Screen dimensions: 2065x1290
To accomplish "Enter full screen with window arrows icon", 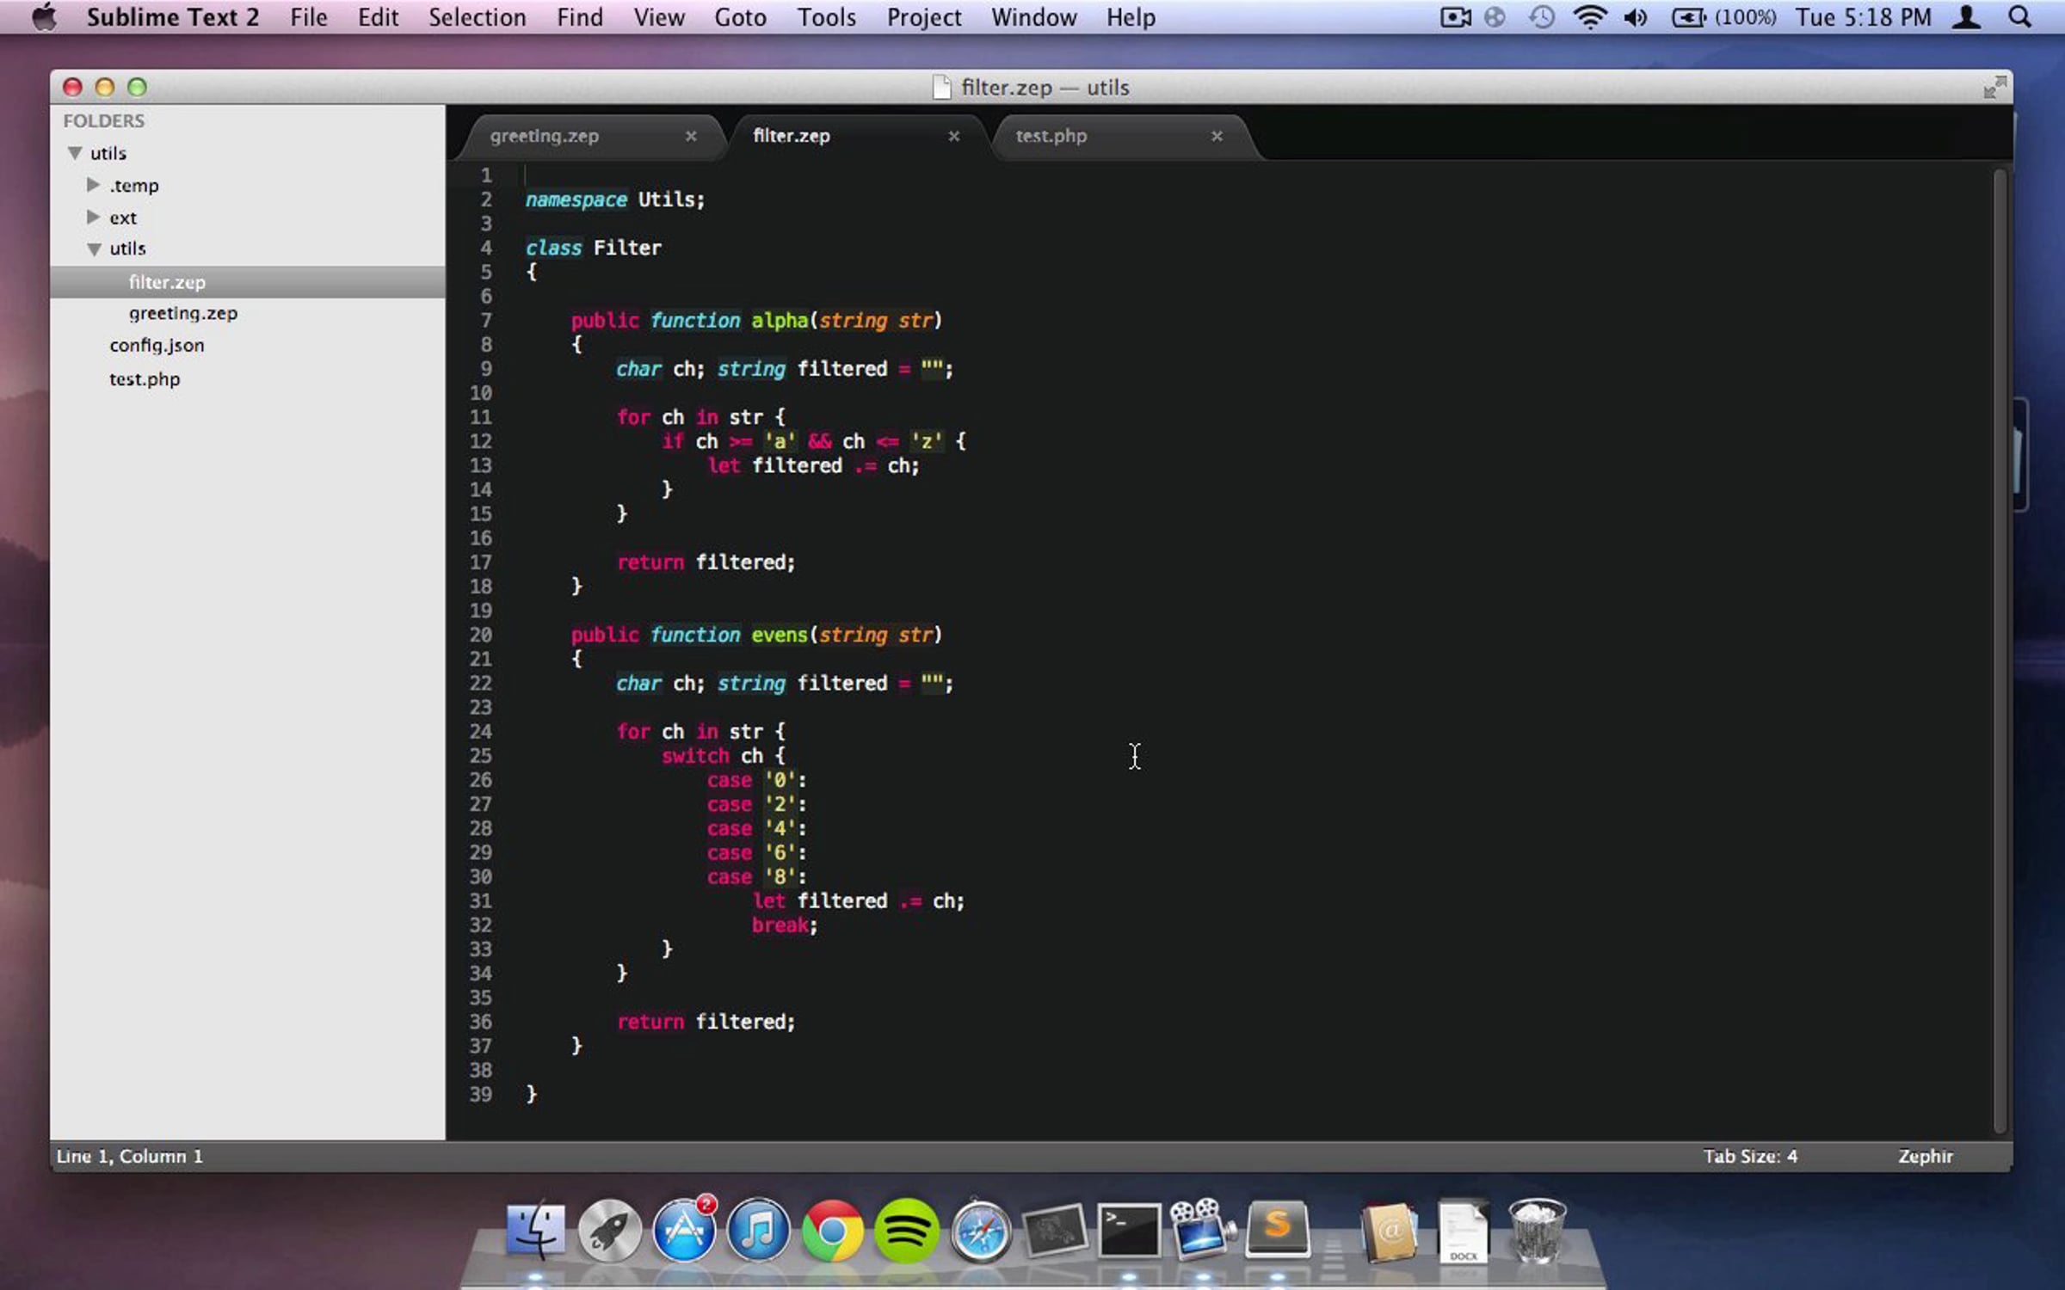I will [x=1994, y=87].
